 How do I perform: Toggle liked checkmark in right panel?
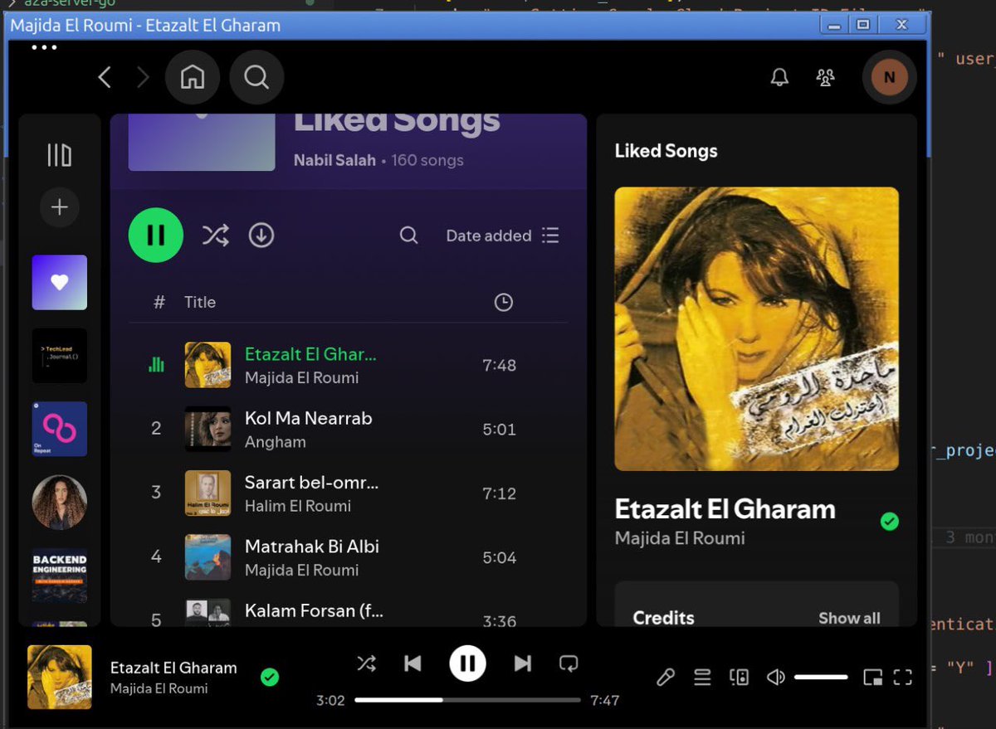[x=890, y=522]
